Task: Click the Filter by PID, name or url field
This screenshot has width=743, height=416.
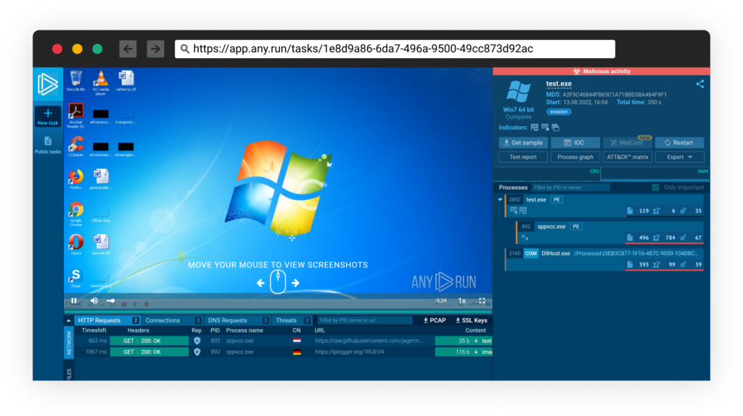Action: pos(364,320)
